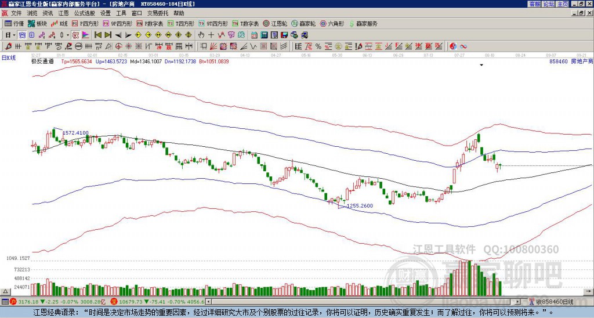Click the 858460 房地产商 stock label
Viewport: 594px width, 318px height.
571,61
